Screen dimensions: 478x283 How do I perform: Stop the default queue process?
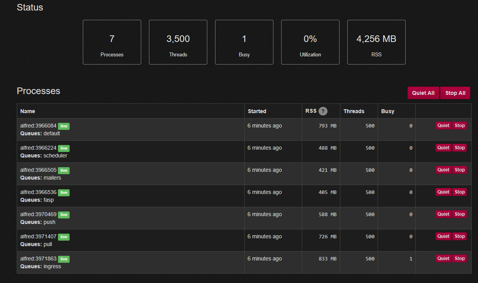tap(459, 126)
